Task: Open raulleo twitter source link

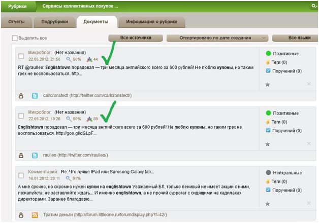Action: tap(76, 155)
